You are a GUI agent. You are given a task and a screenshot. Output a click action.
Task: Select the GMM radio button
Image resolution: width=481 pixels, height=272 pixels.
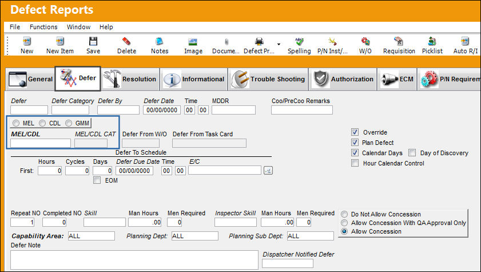(69, 124)
